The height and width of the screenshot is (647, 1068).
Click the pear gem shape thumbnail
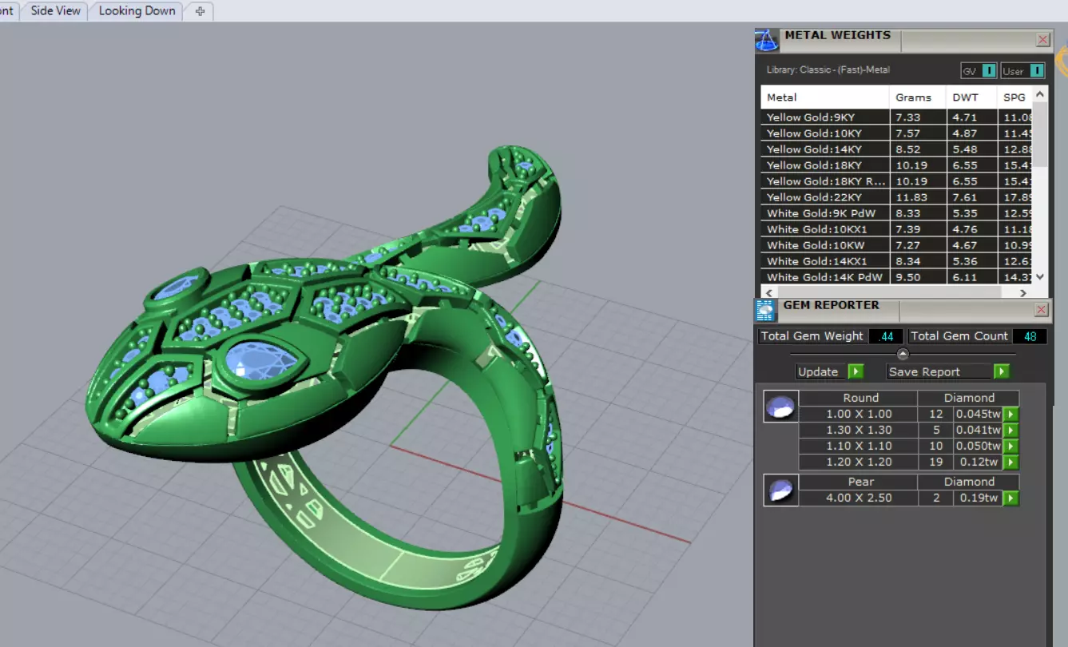(780, 490)
